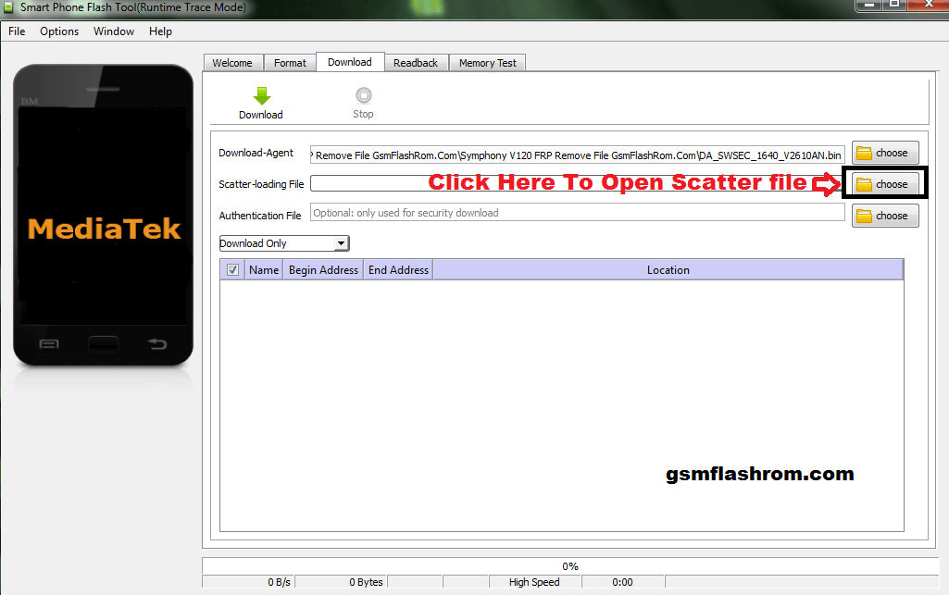The width and height of the screenshot is (949, 595).
Task: Click the Location column header
Action: point(668,269)
